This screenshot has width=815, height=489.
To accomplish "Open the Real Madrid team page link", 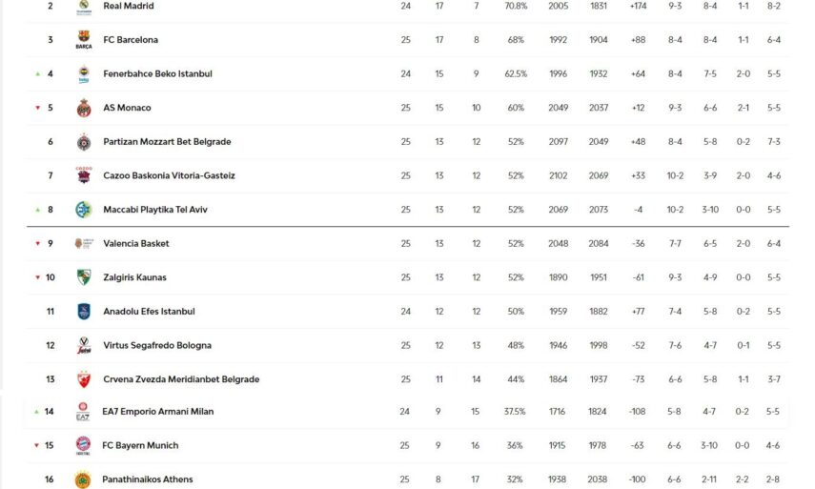I will pos(129,7).
